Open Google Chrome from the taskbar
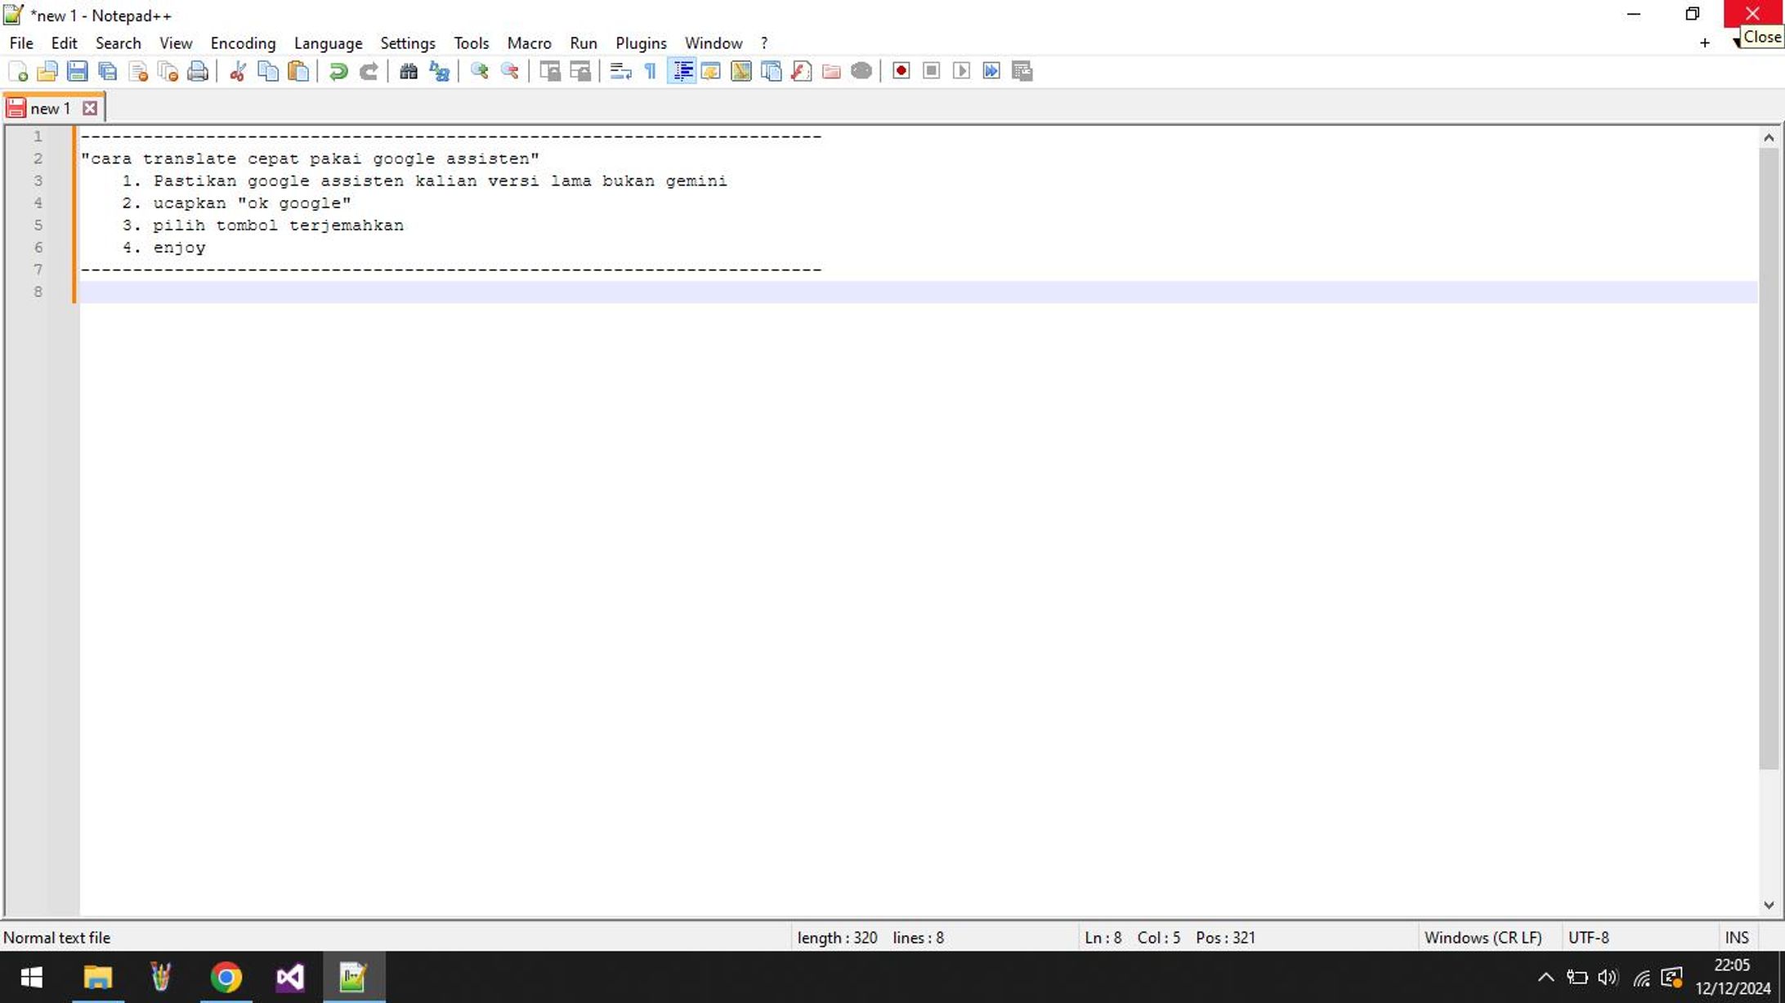 (226, 977)
